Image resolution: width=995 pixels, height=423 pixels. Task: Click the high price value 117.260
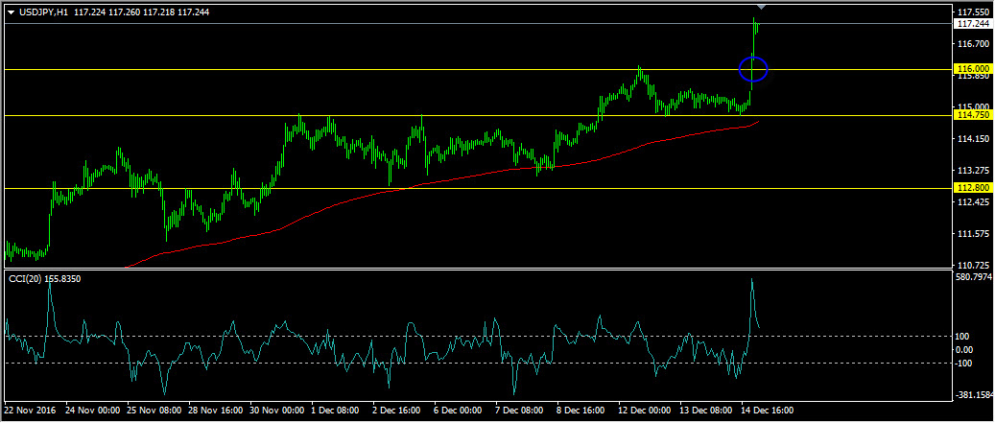tap(125, 12)
